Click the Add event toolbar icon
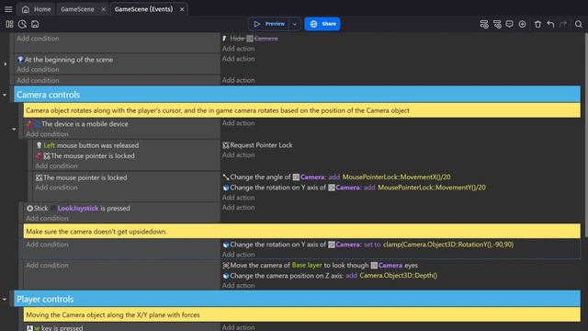Screen dimensions: 588x331 (x=484, y=24)
